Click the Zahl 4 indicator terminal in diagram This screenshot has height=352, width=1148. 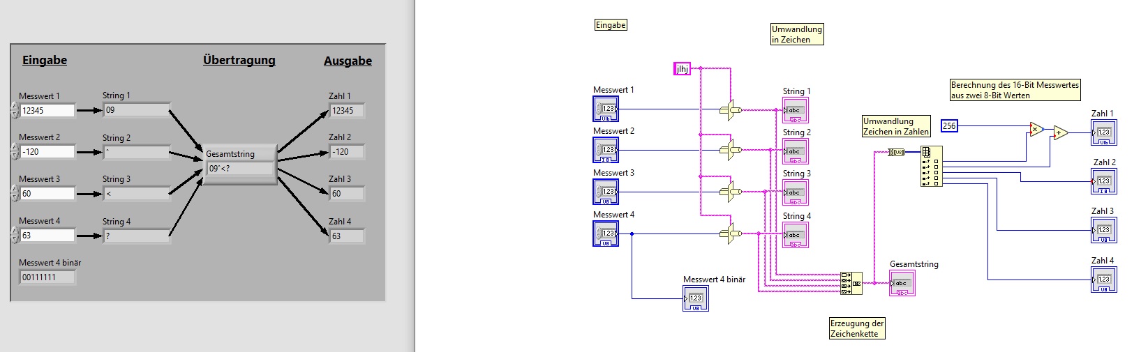tap(1104, 280)
